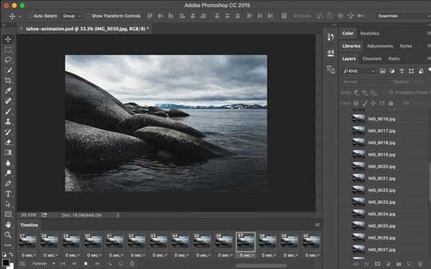
Task: Open the History panel icon
Action: pos(330,37)
